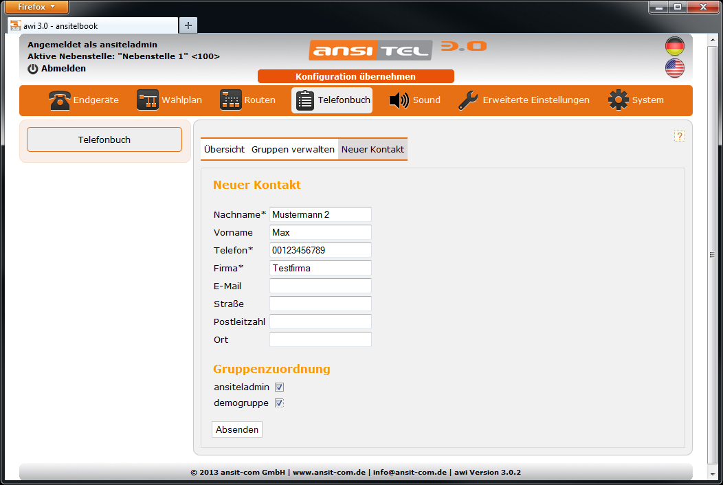
Task: Click the Abmelden logout link
Action: [63, 69]
